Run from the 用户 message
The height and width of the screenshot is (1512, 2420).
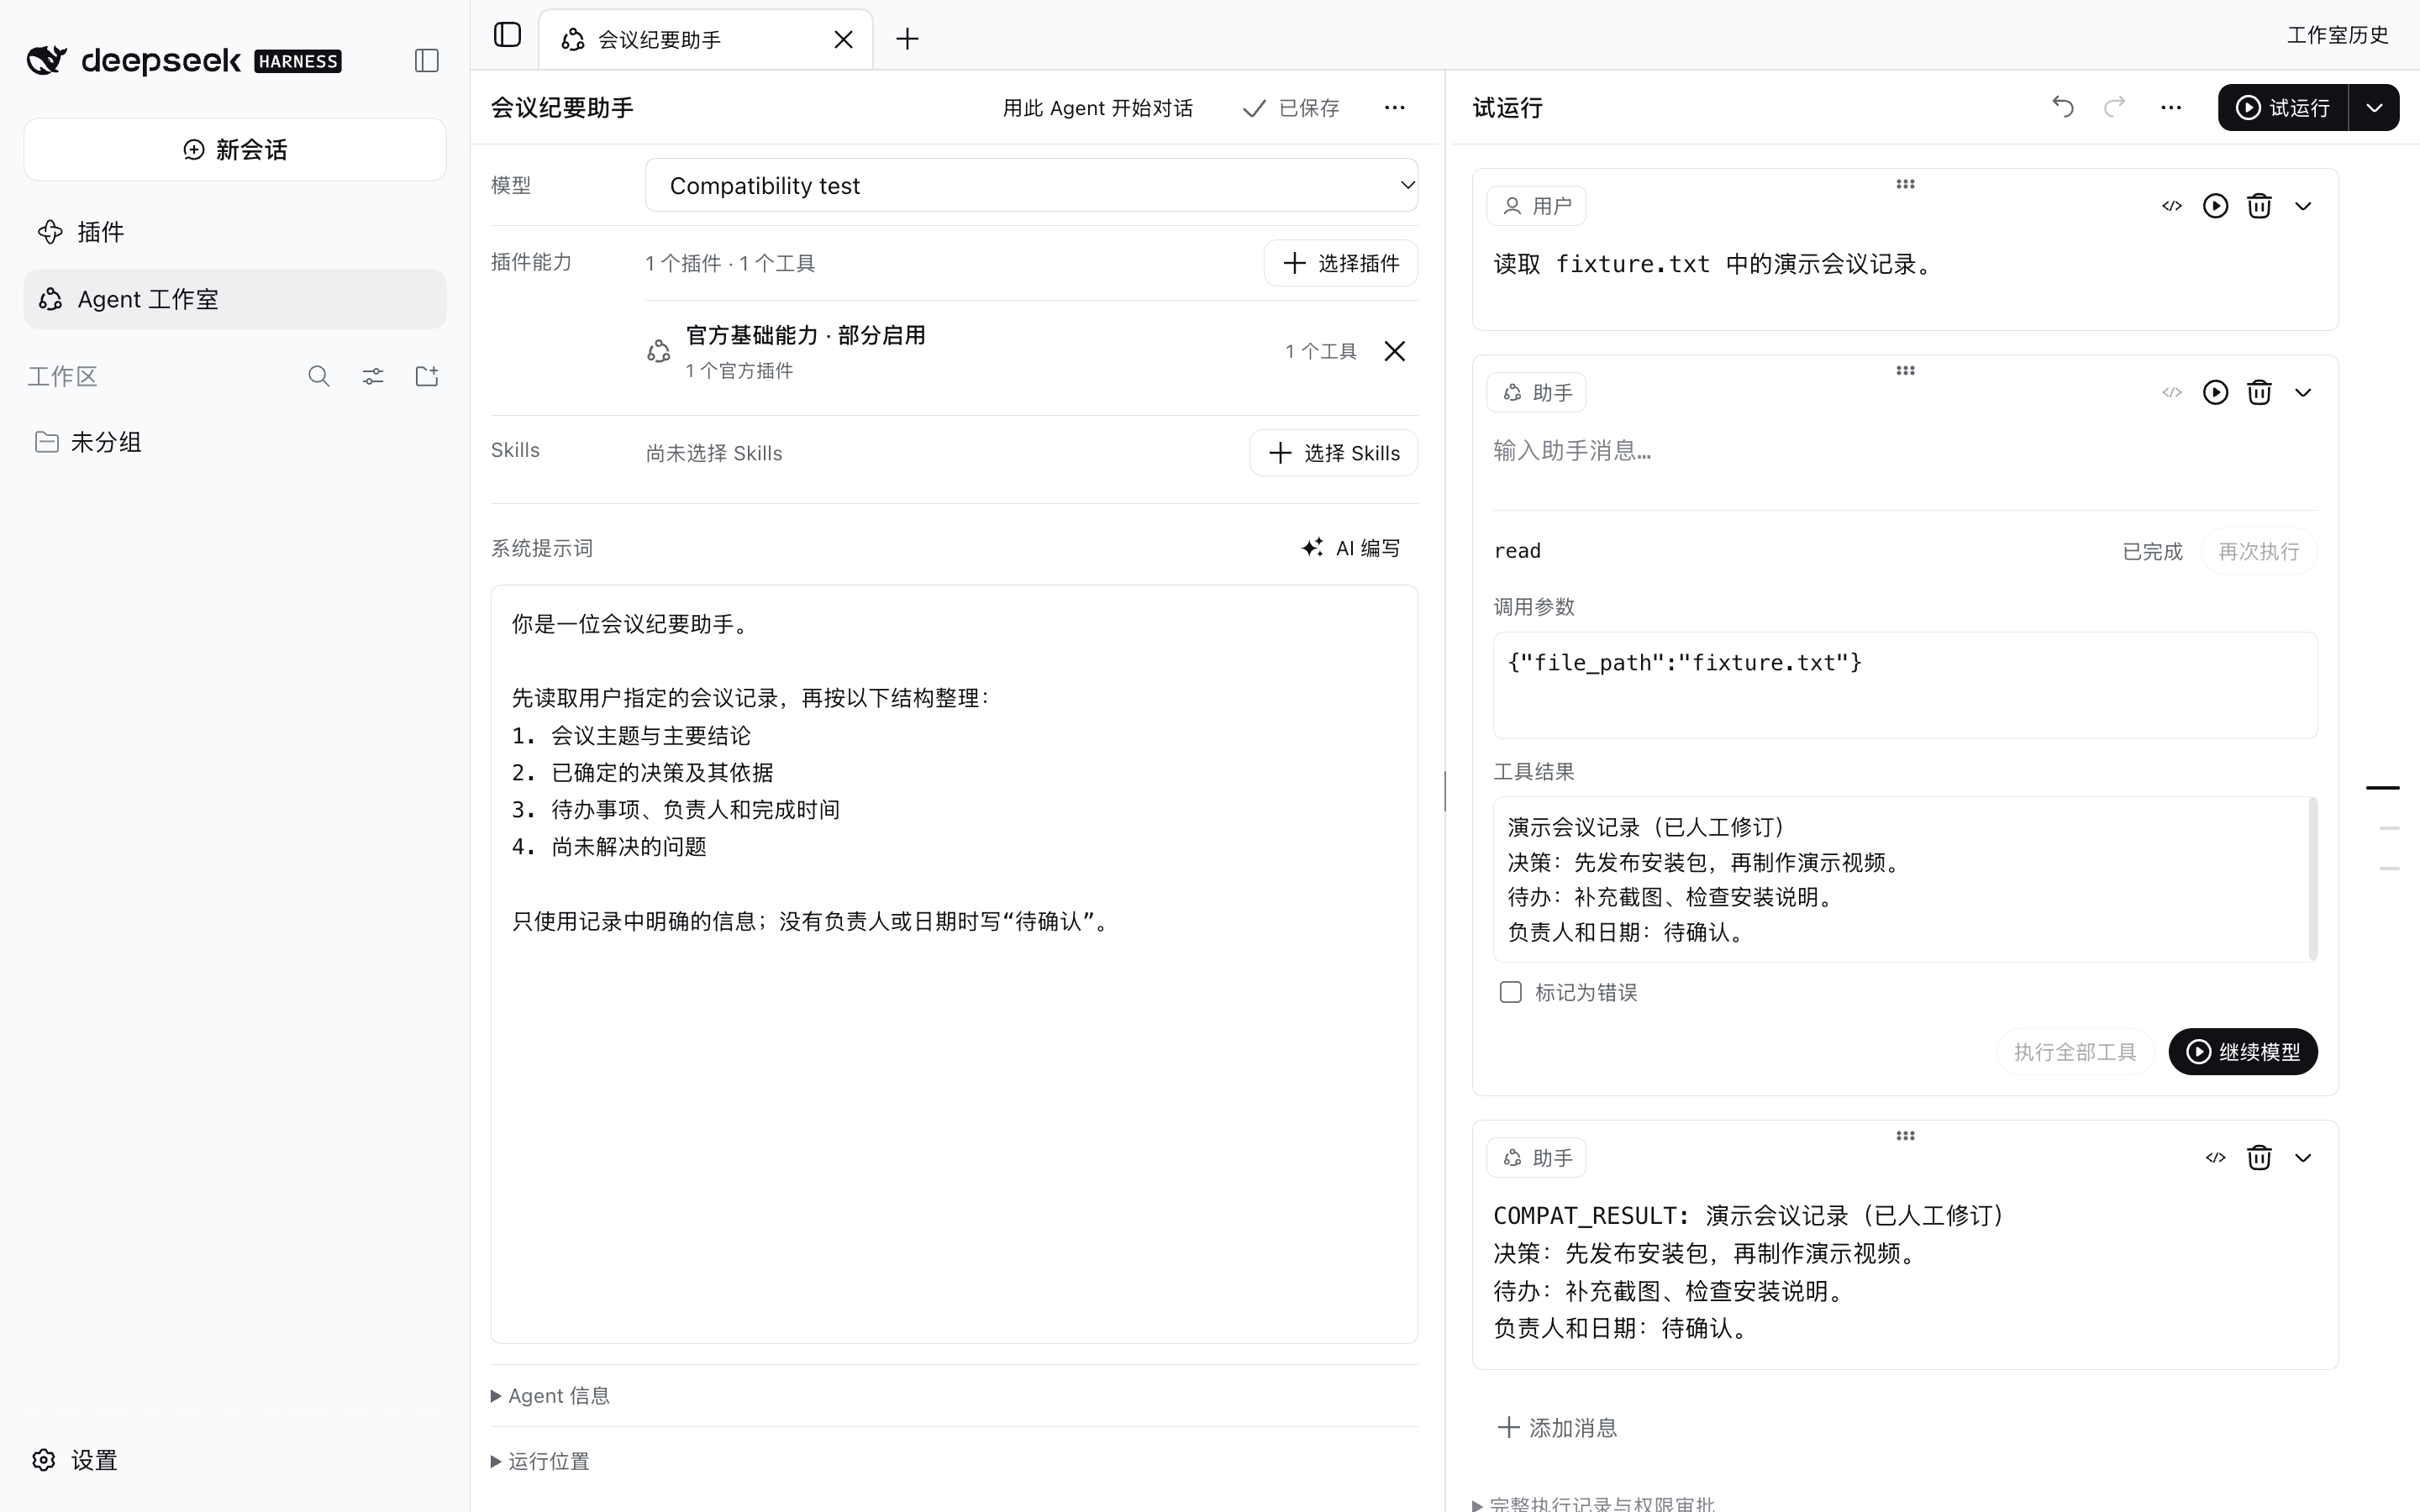(x=2215, y=206)
